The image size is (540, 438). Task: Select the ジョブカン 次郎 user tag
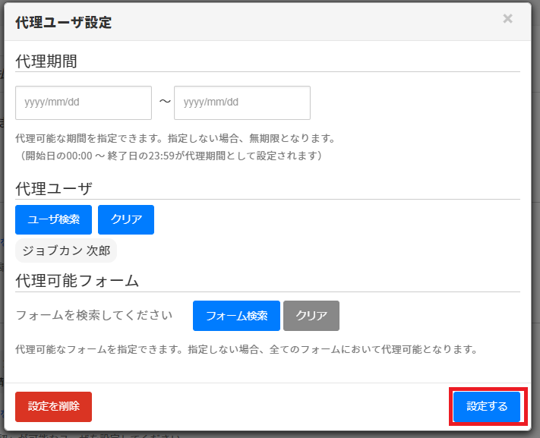pyautogui.click(x=66, y=251)
